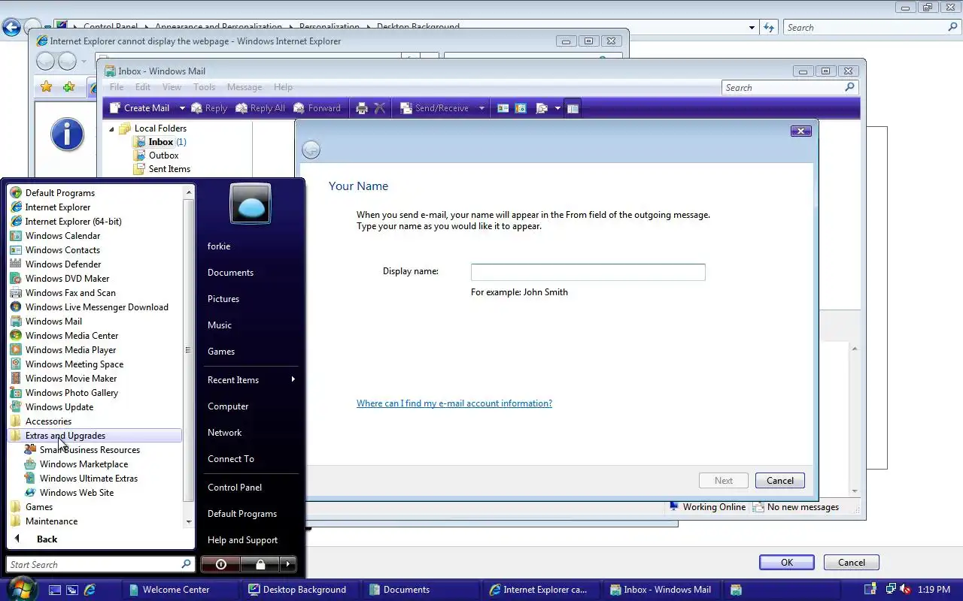963x601 pixels.
Task: Open the Edit menu in Windows Mail
Action: [x=143, y=87]
